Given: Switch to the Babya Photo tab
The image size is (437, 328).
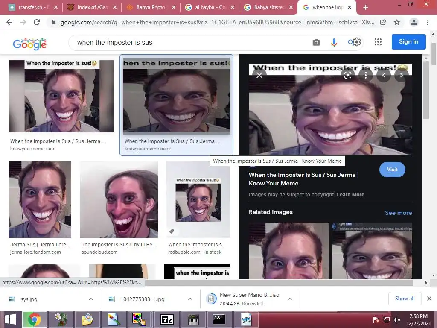Looking at the screenshot, I should [x=151, y=7].
